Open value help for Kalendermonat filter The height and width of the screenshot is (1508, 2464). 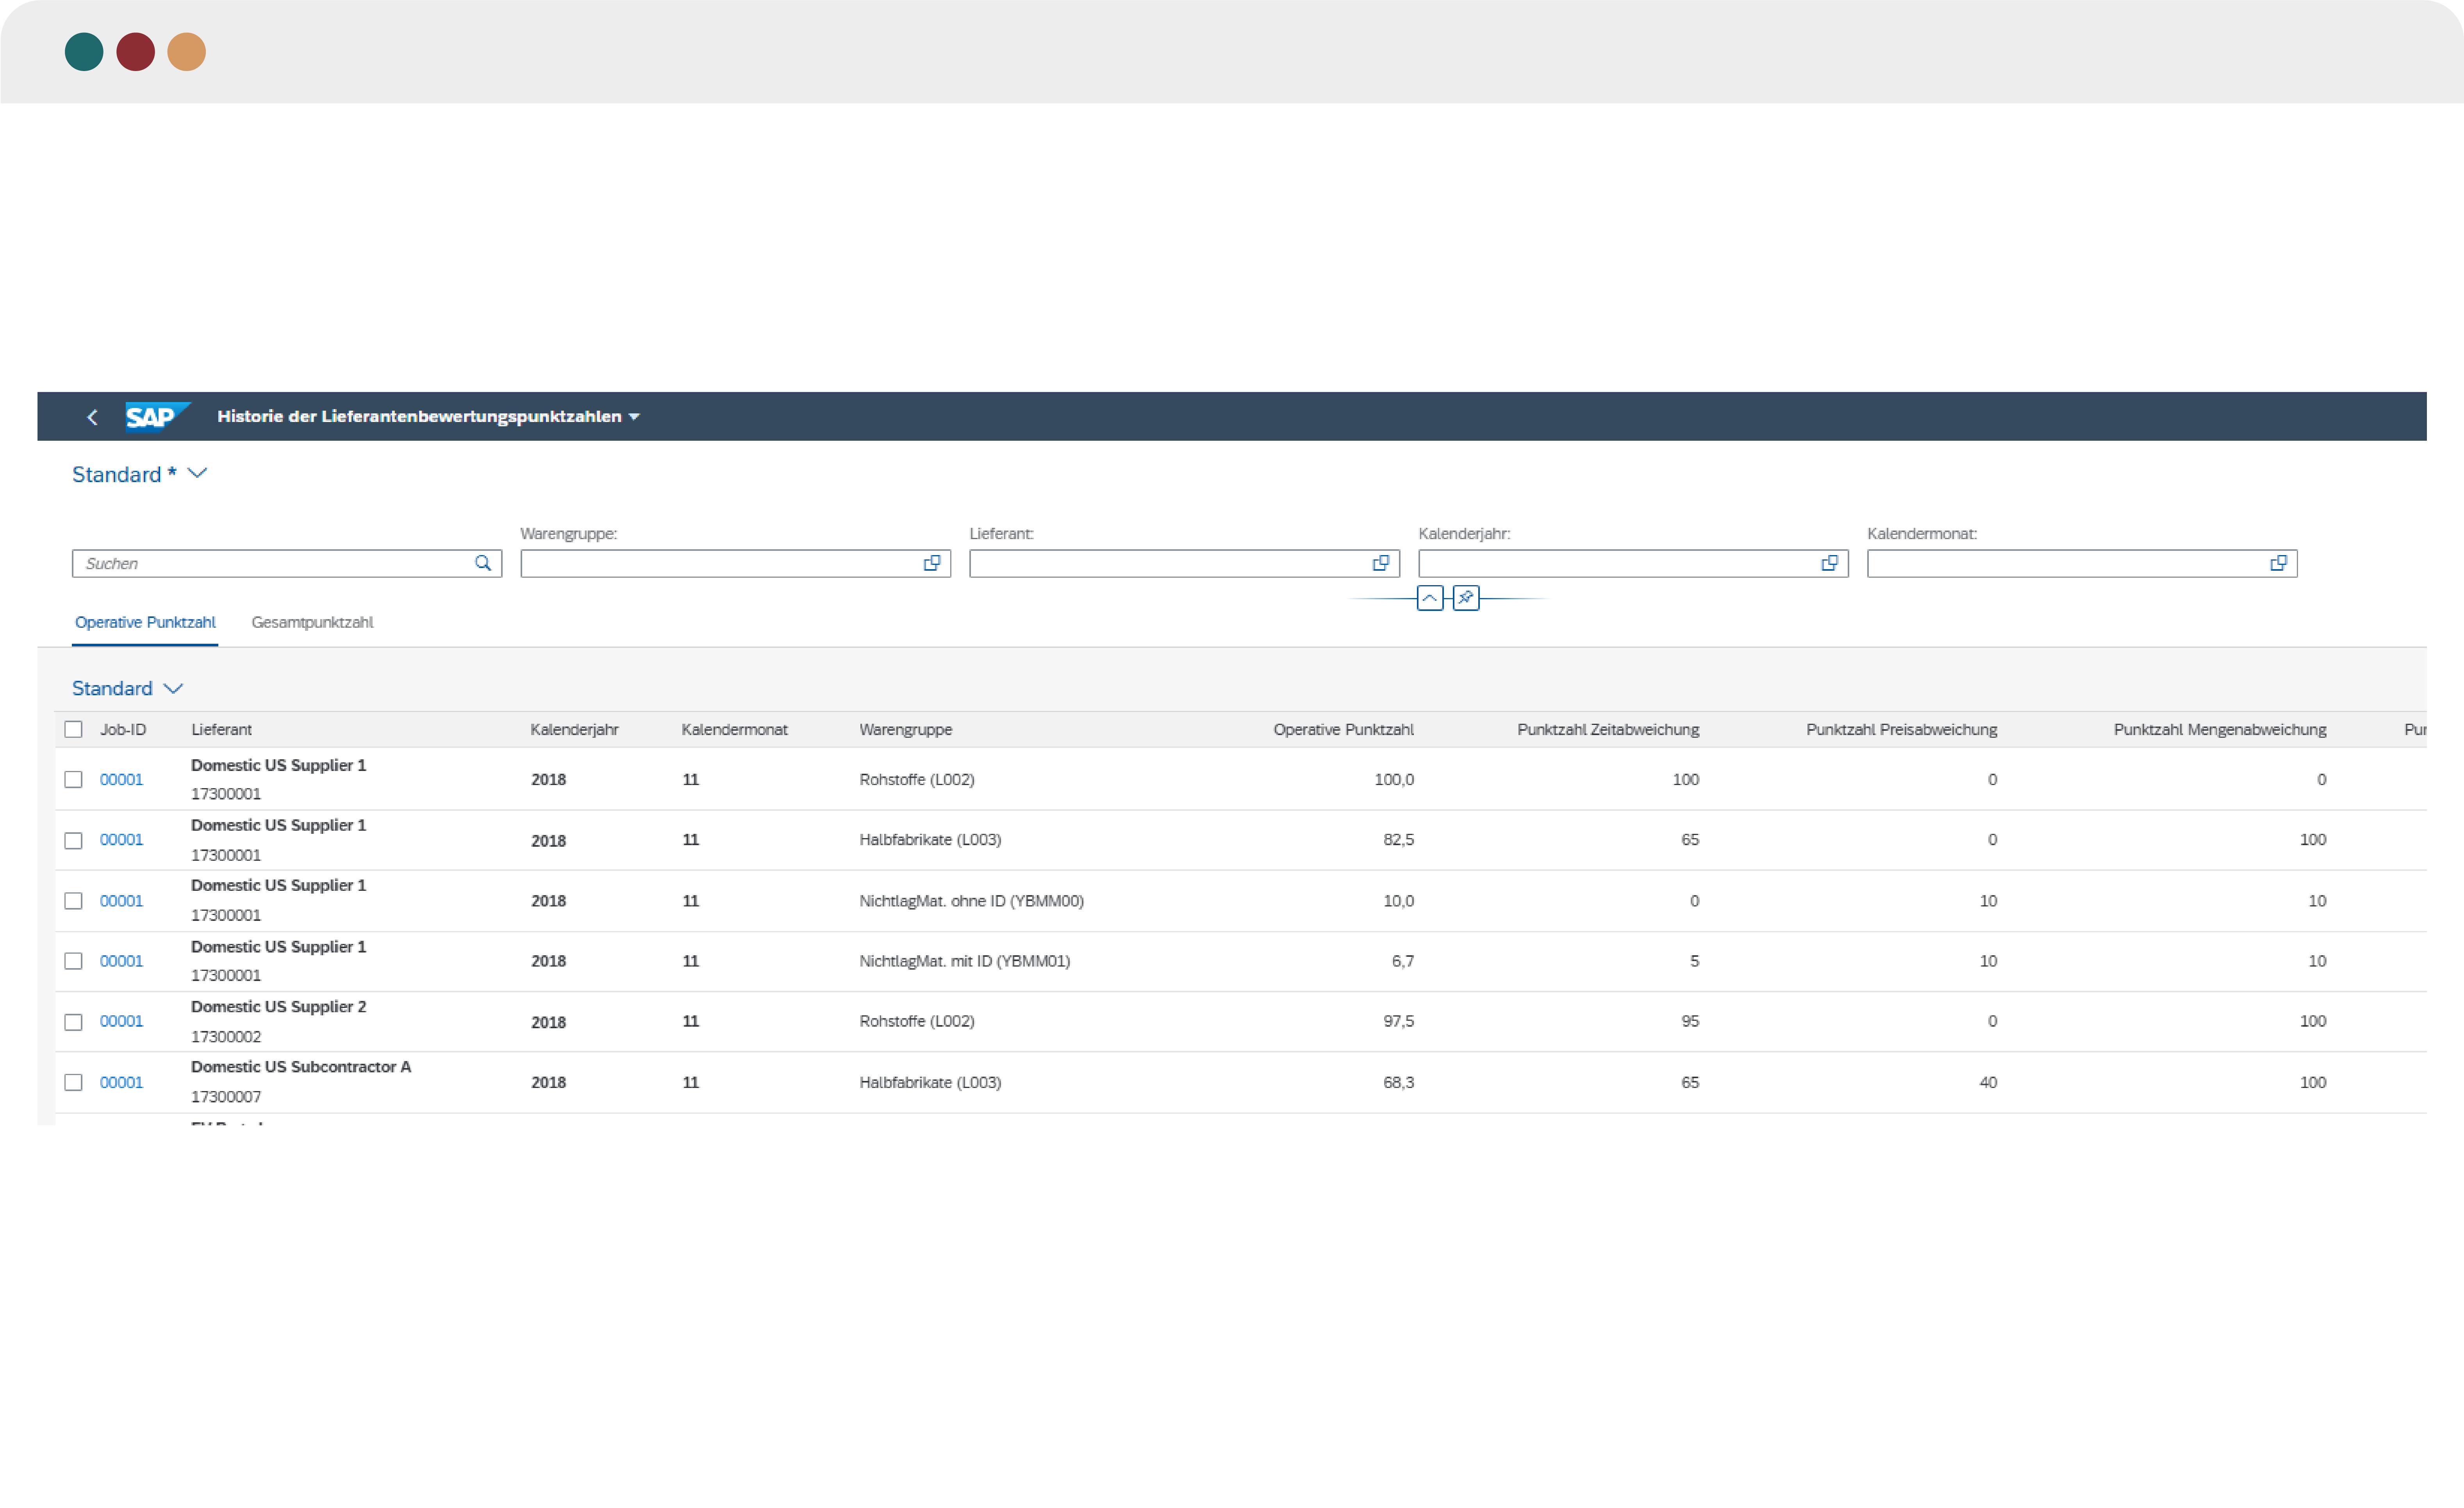[2279, 564]
